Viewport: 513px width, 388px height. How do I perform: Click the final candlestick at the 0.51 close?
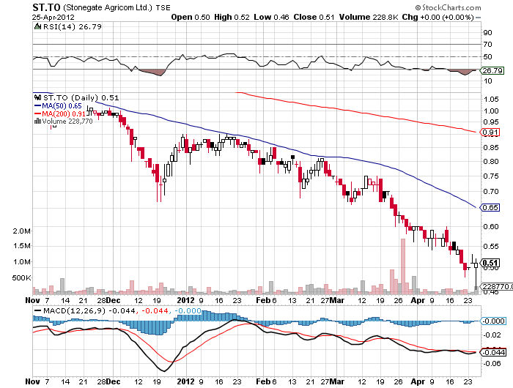point(476,273)
